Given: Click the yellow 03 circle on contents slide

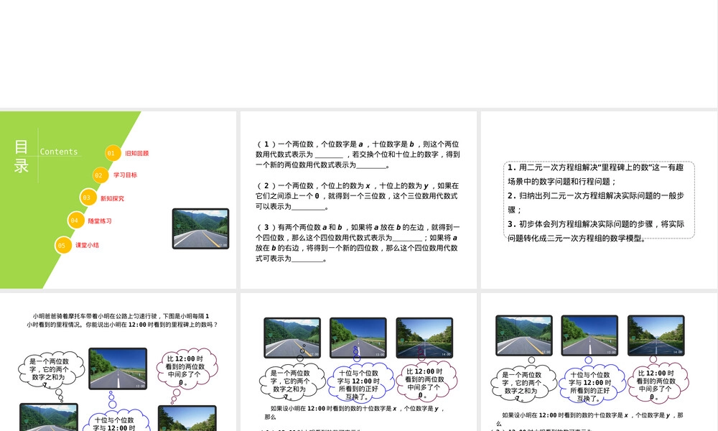Looking at the screenshot, I should point(88,198).
